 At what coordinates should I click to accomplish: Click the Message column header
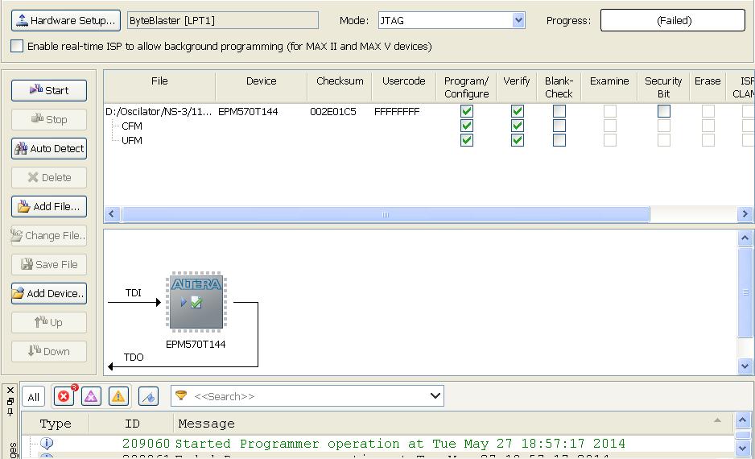(x=452, y=424)
